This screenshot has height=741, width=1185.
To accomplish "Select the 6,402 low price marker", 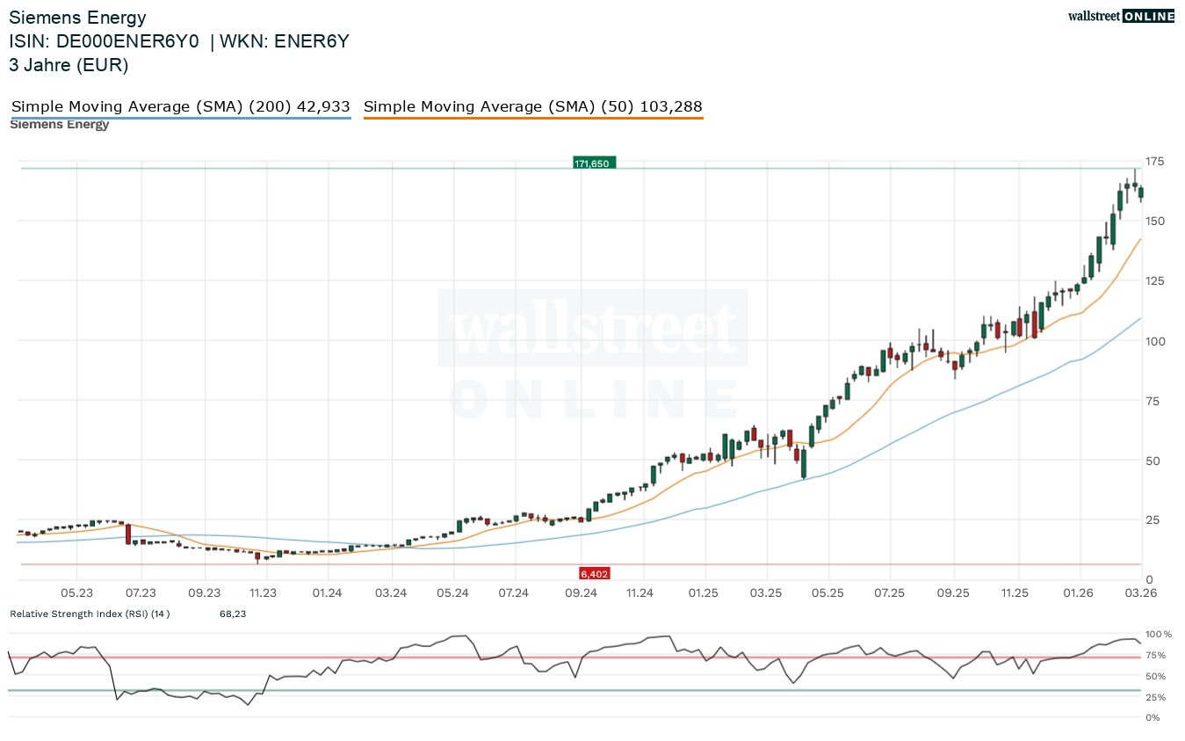I will point(594,572).
